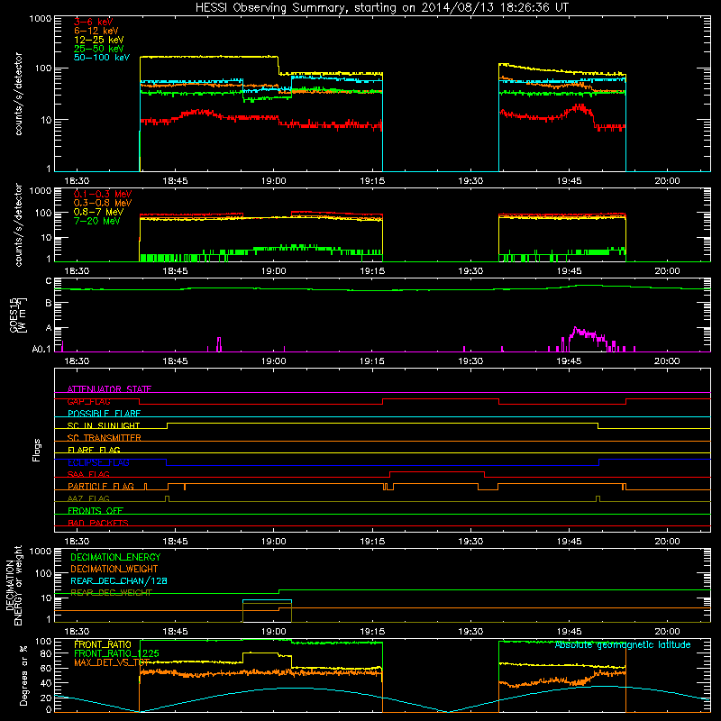721x721 pixels.
Task: Select the GAP_FLAG label
Action: (x=88, y=401)
